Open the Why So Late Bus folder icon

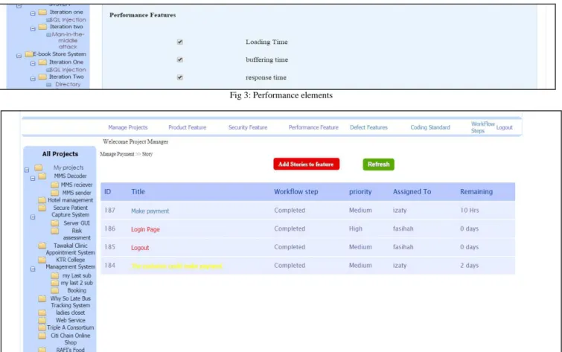pos(42,298)
